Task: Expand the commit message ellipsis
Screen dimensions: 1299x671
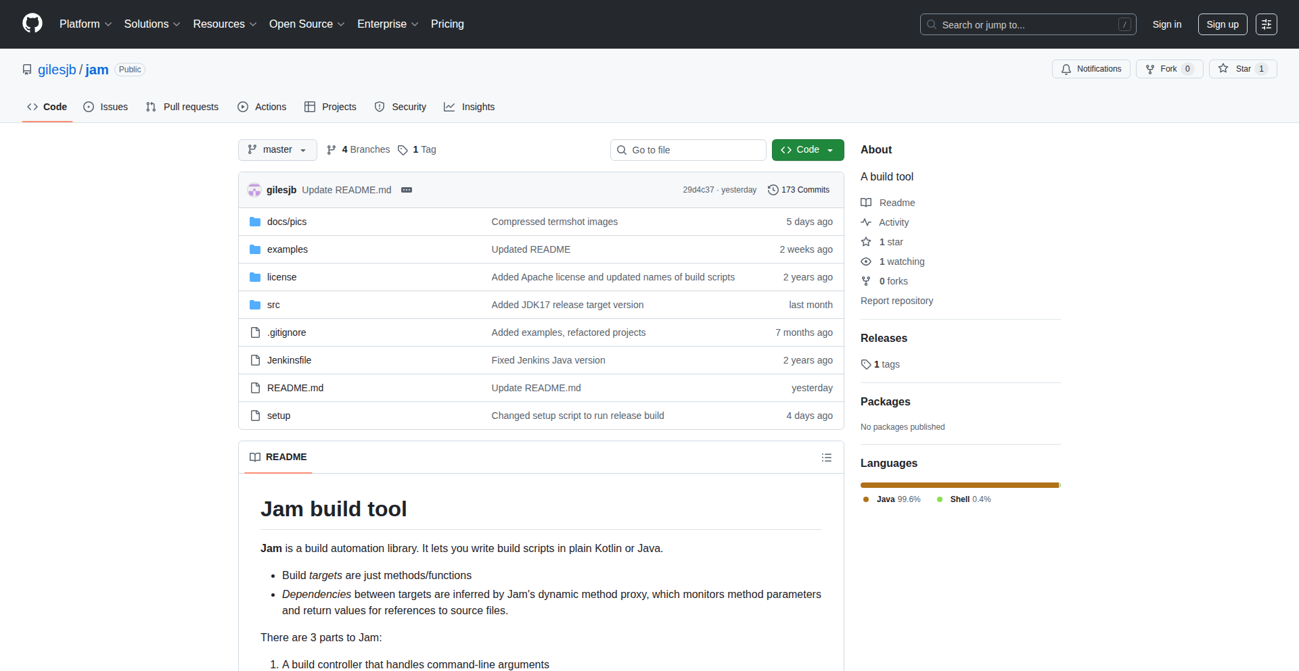Action: (x=407, y=190)
